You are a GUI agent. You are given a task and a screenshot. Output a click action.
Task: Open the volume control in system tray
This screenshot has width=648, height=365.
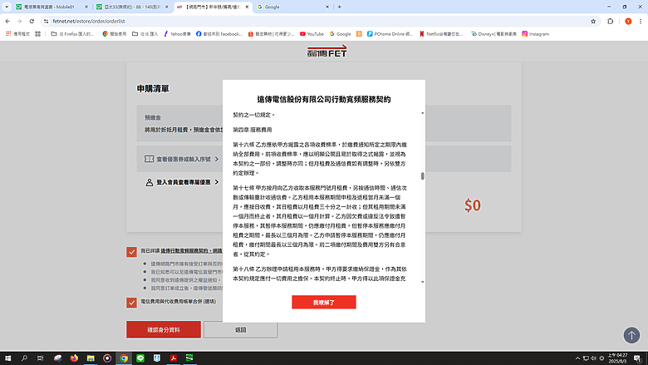593,358
